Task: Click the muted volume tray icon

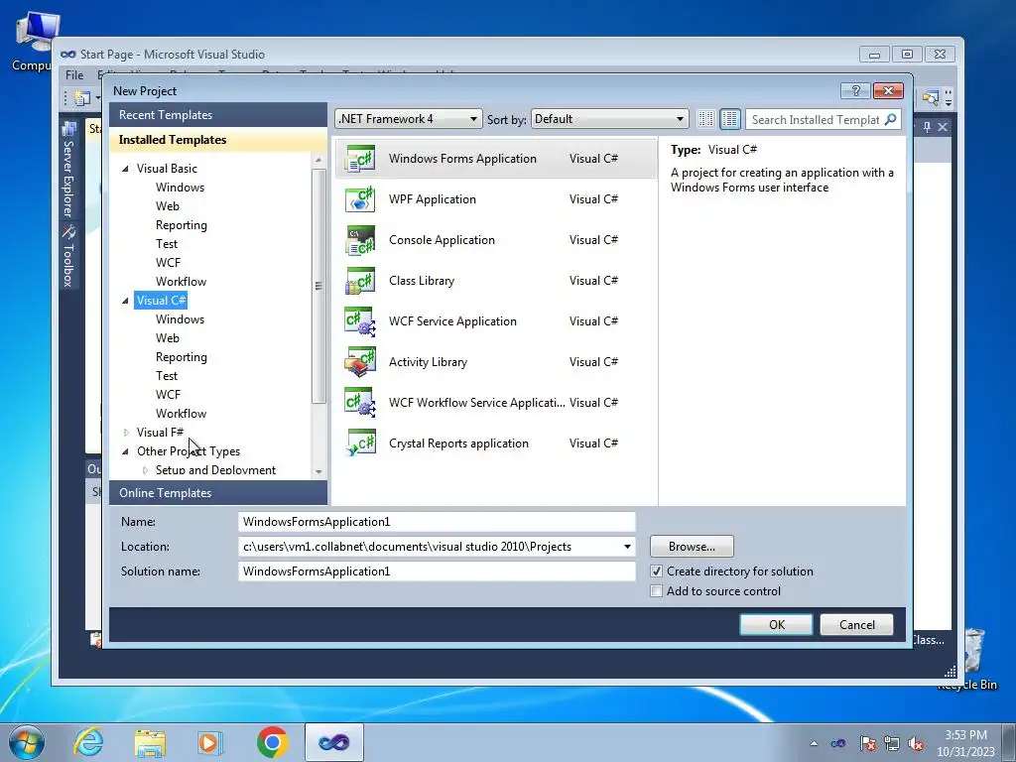Action: point(916,743)
